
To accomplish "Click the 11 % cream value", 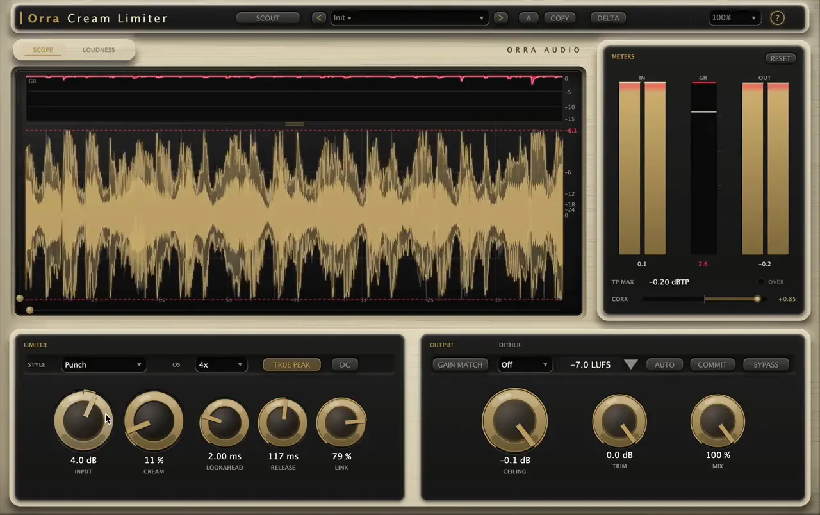I will (154, 460).
